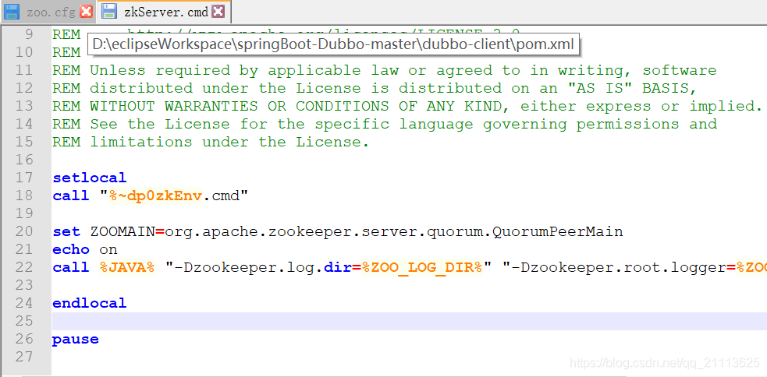Click the 'endlocal' keyword

pos(90,303)
